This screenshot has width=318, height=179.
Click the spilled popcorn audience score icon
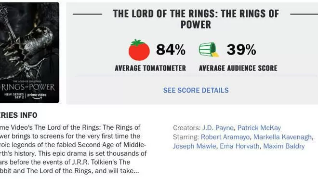click(209, 49)
